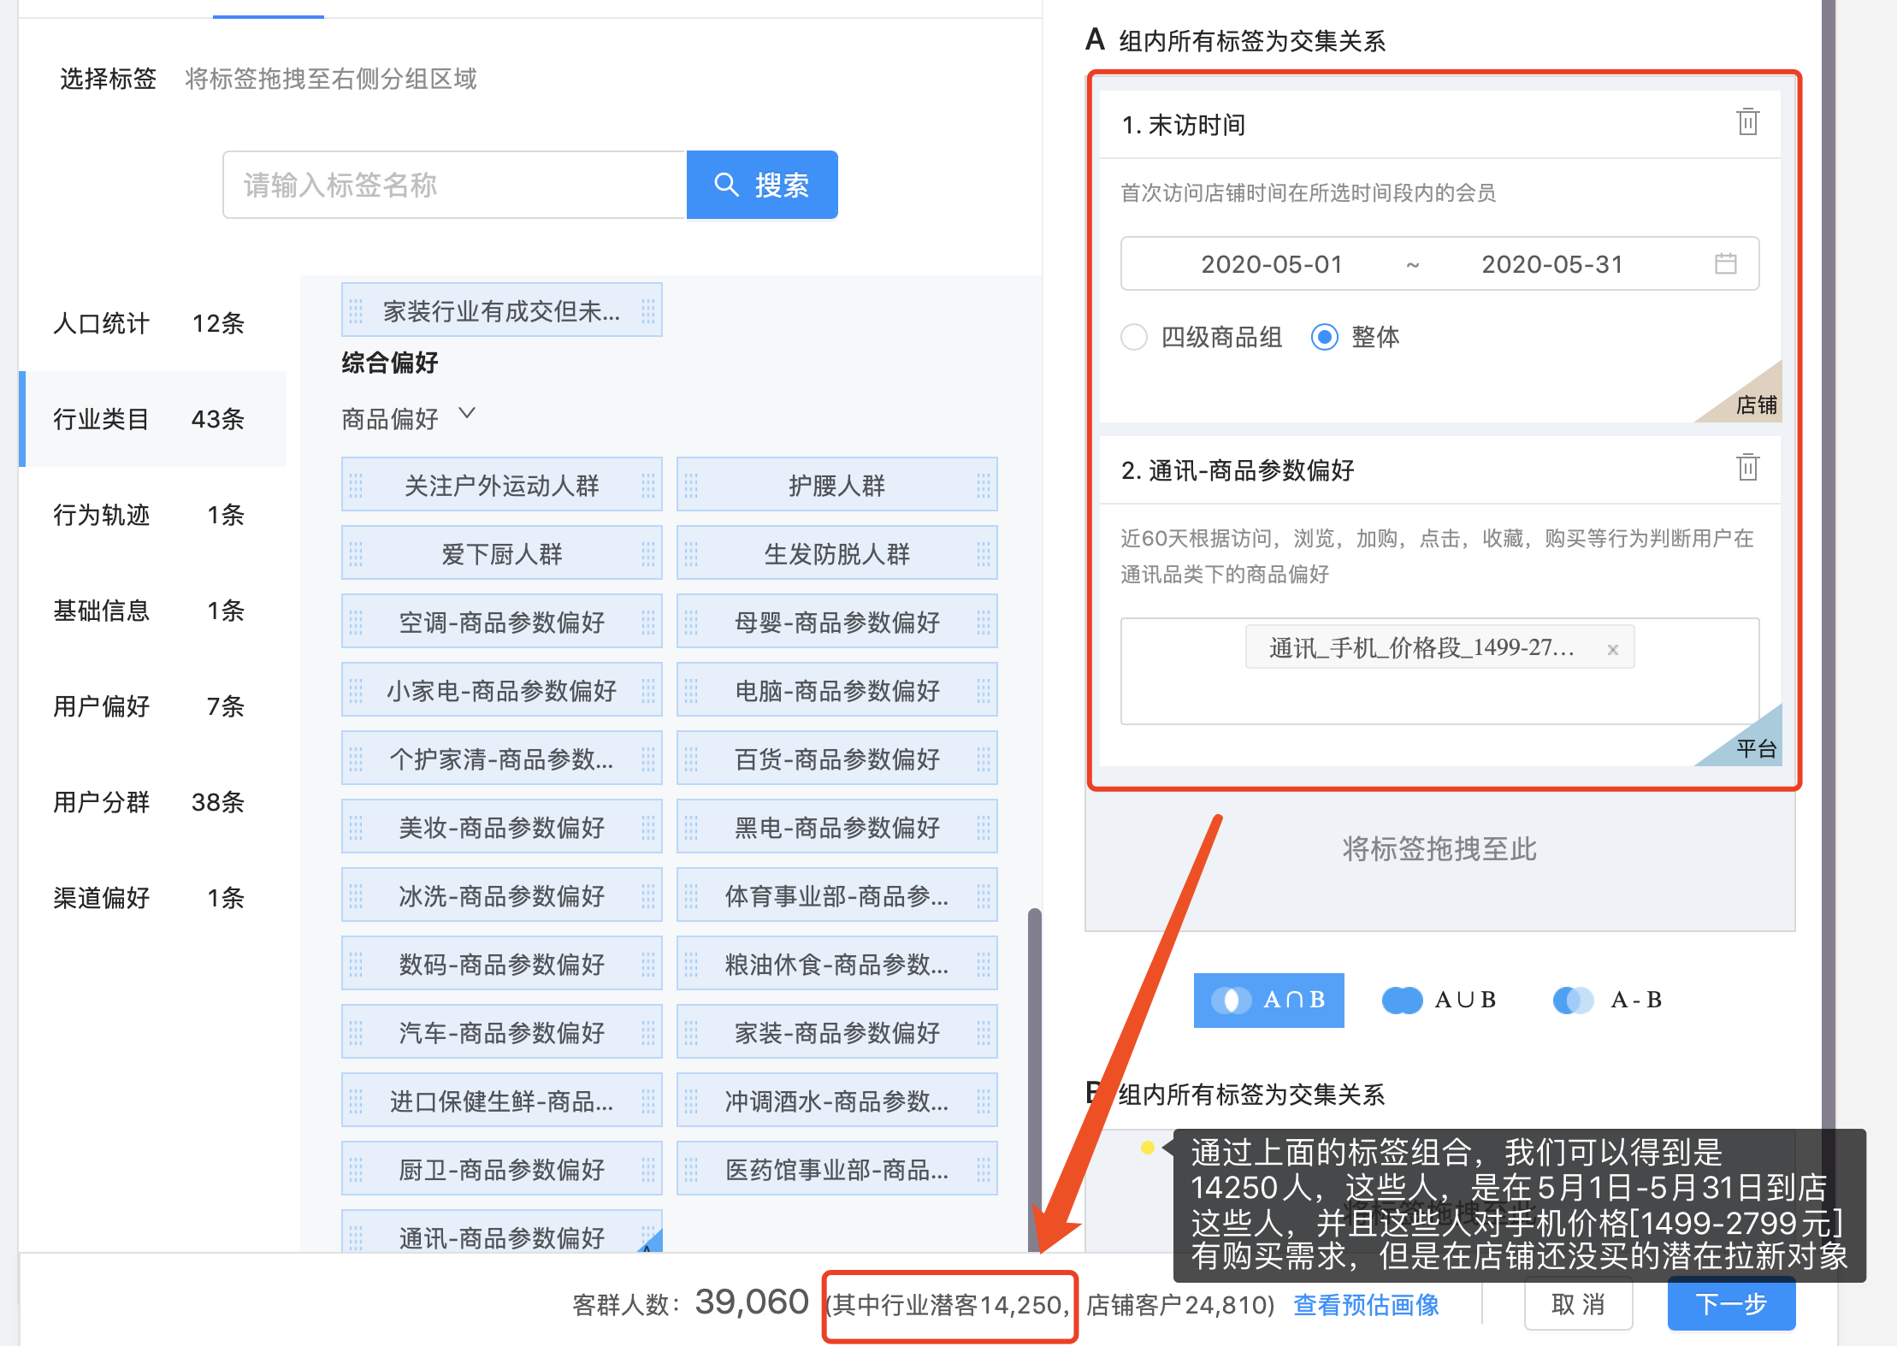Select the 整体 radio button
The height and width of the screenshot is (1346, 1897).
pos(1324,337)
